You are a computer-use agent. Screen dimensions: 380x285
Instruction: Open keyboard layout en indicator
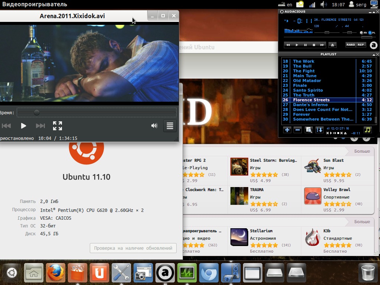(285, 4)
